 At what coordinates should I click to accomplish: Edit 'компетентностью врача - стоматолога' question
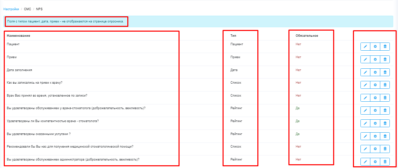[x=366, y=123]
